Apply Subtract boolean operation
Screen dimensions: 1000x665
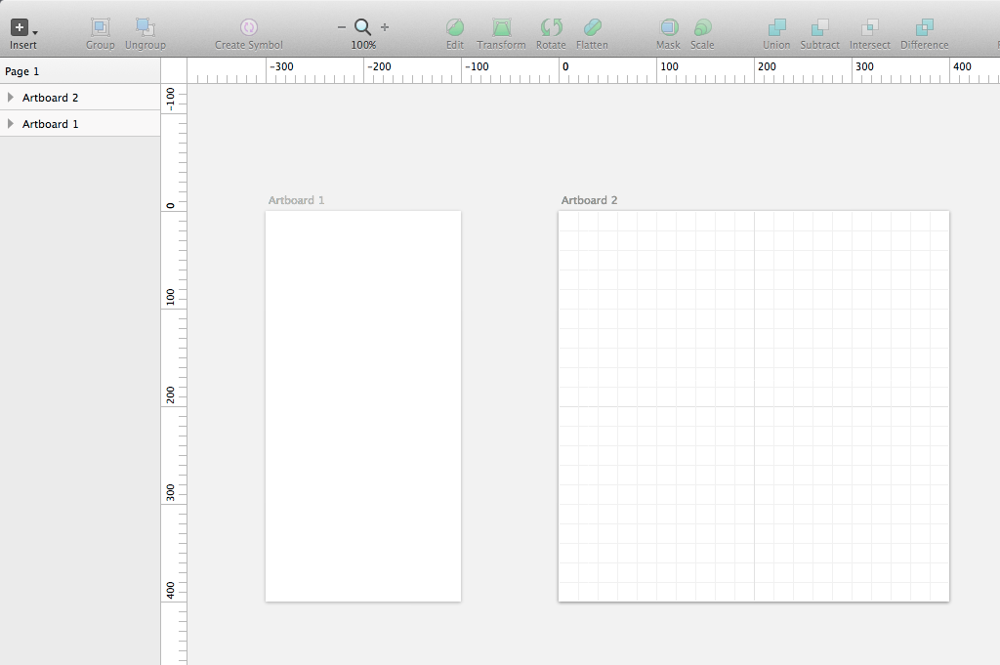coord(819,27)
